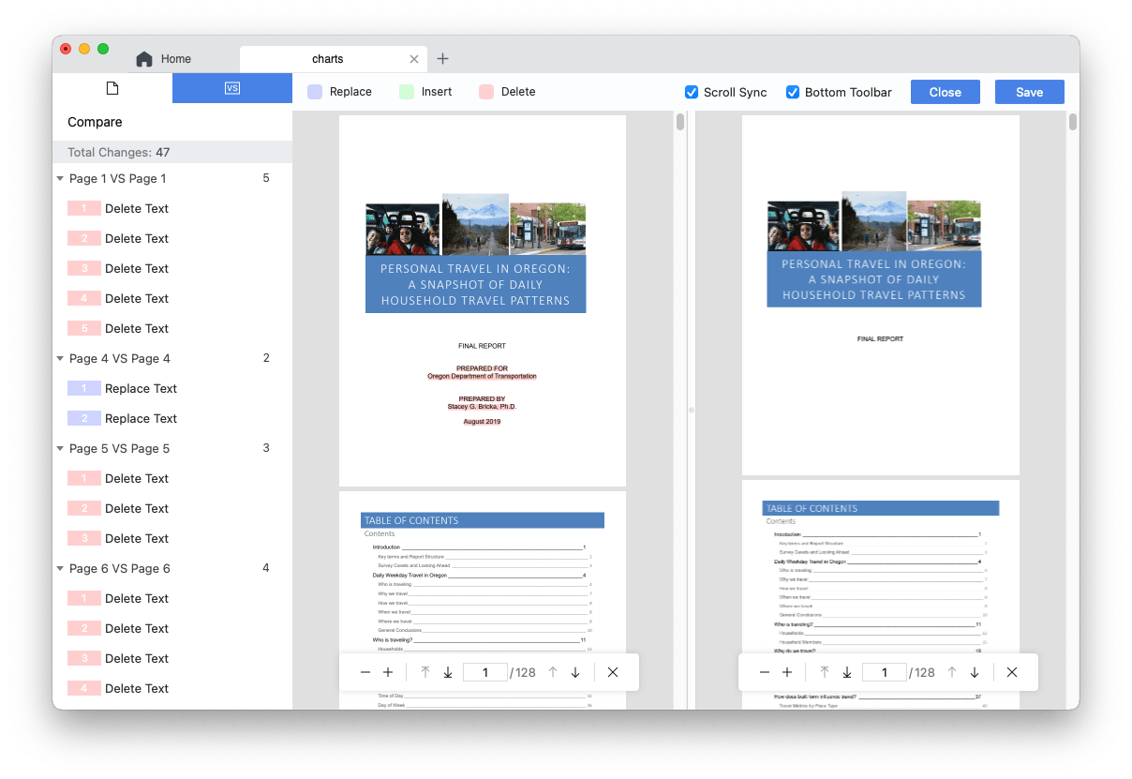The width and height of the screenshot is (1132, 779).
Task: Select the charts document tab
Action: pyautogui.click(x=330, y=58)
